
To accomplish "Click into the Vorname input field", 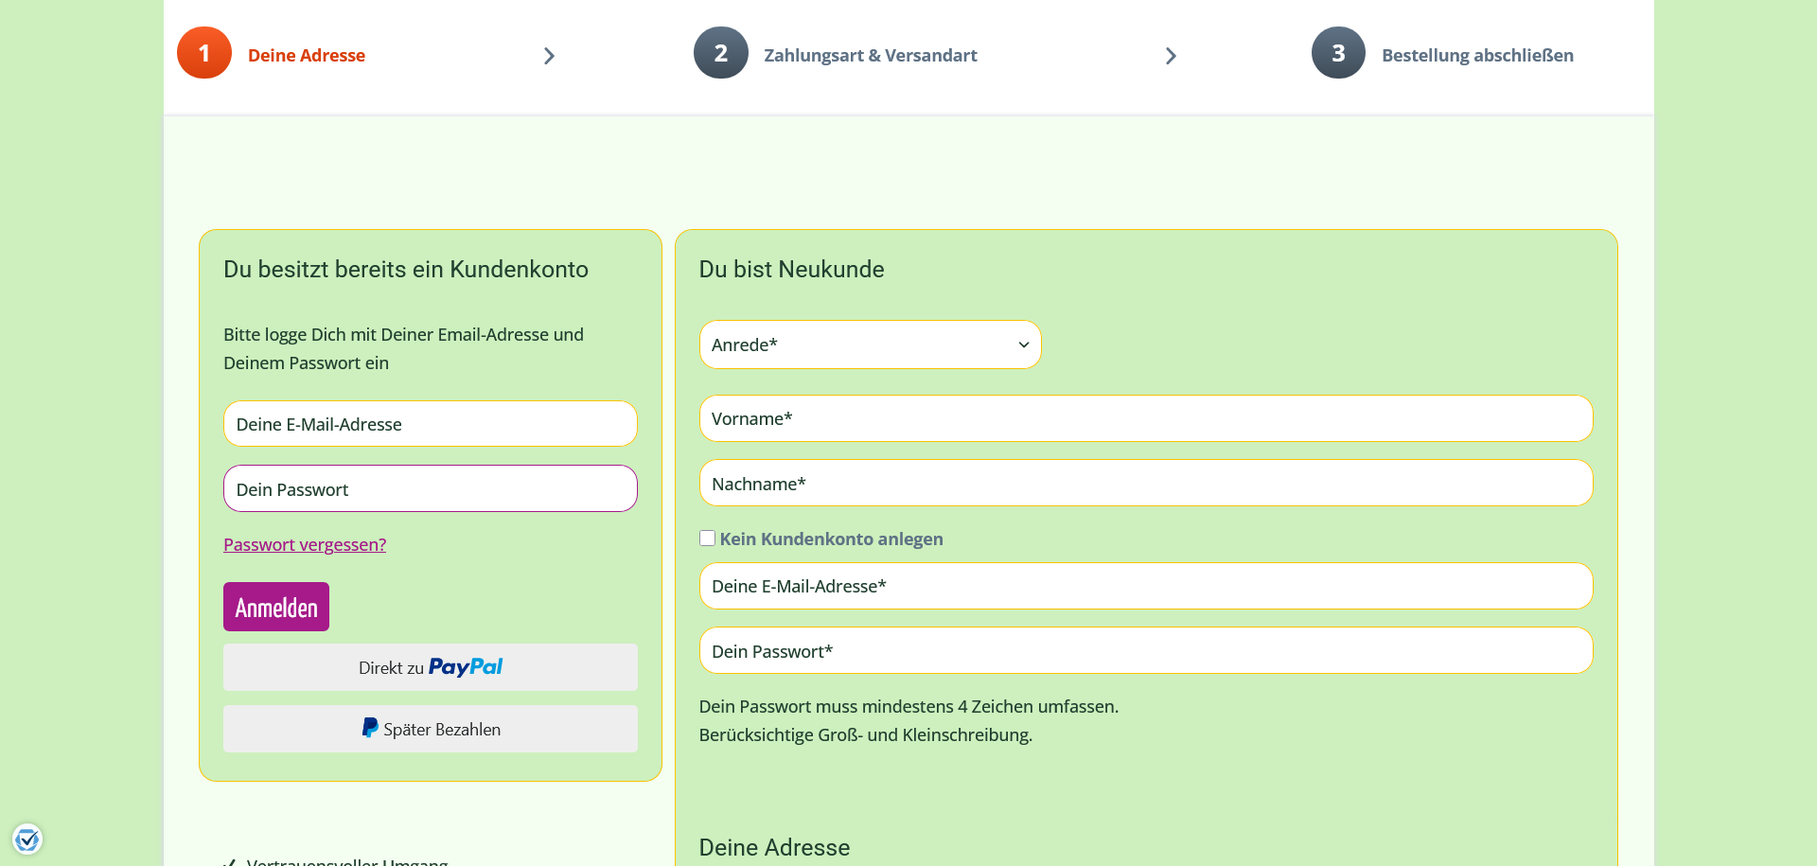I will pyautogui.click(x=1145, y=418).
